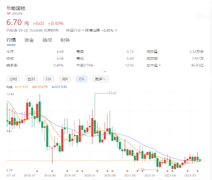Image resolution: width=212 pixels, height=180 pixels.
Task: Switch chart to 五日 view
Action: 31,79
